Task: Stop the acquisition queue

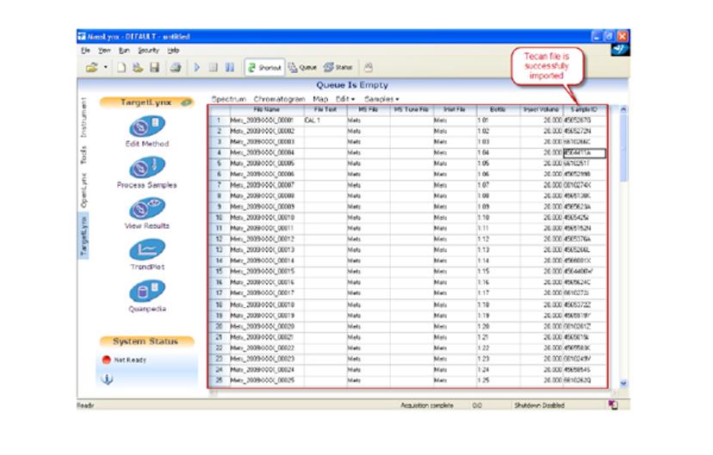Action: (213, 67)
